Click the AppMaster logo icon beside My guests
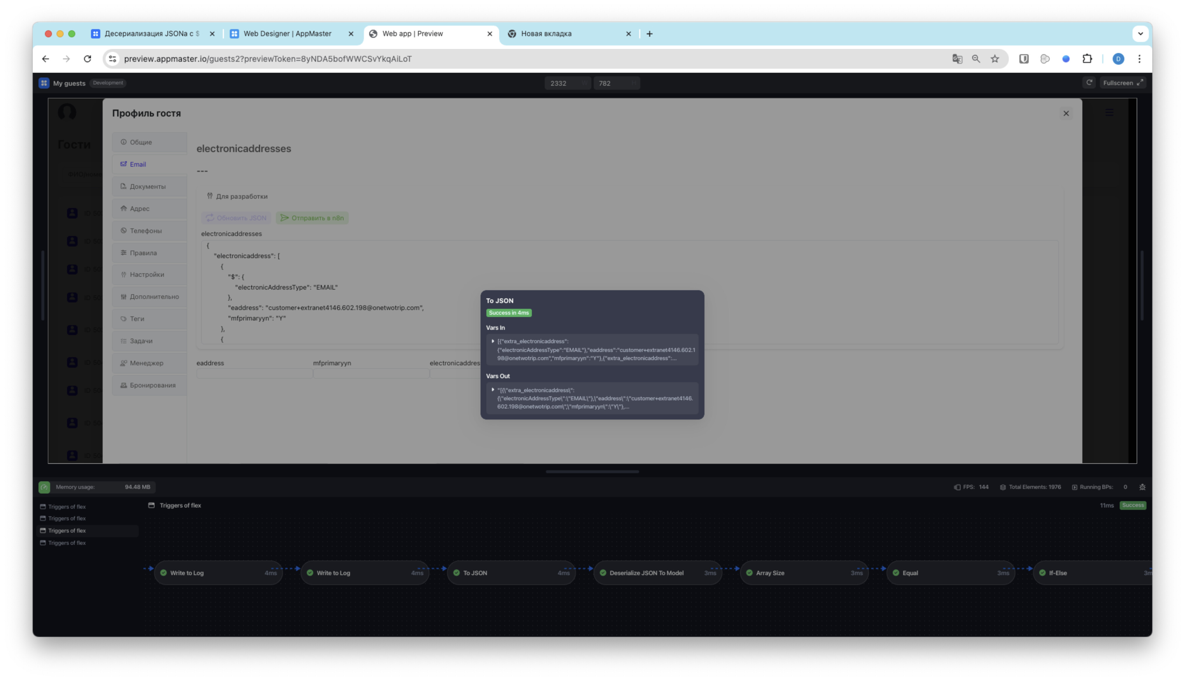This screenshot has width=1185, height=680. [x=44, y=83]
